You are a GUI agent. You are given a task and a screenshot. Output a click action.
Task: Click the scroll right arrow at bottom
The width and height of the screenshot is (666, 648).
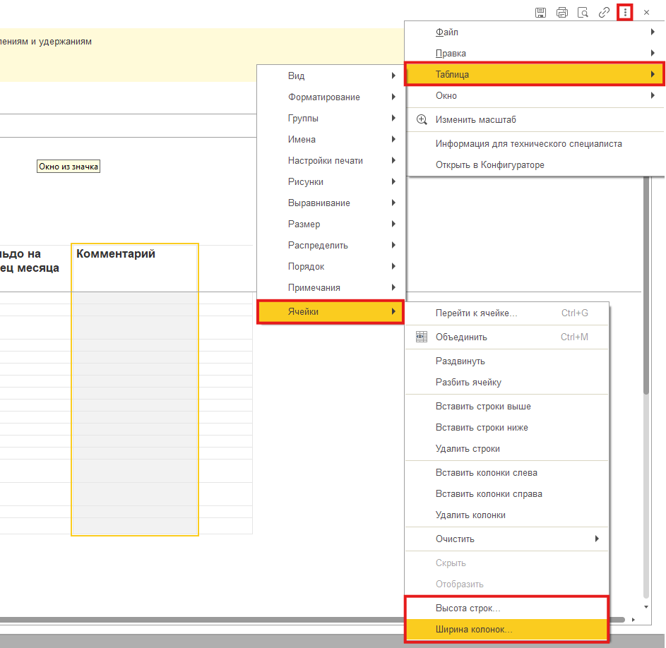tap(633, 620)
